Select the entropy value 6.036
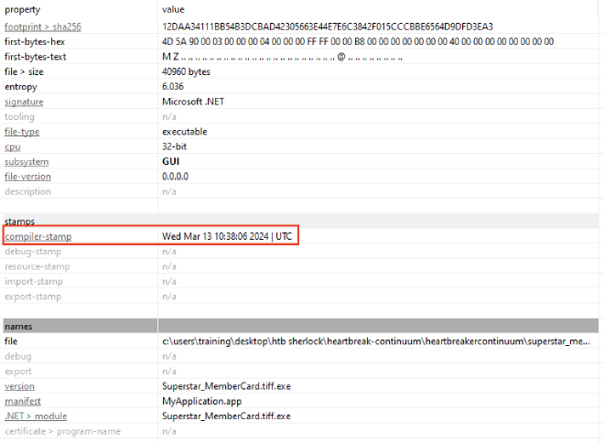 coord(174,86)
